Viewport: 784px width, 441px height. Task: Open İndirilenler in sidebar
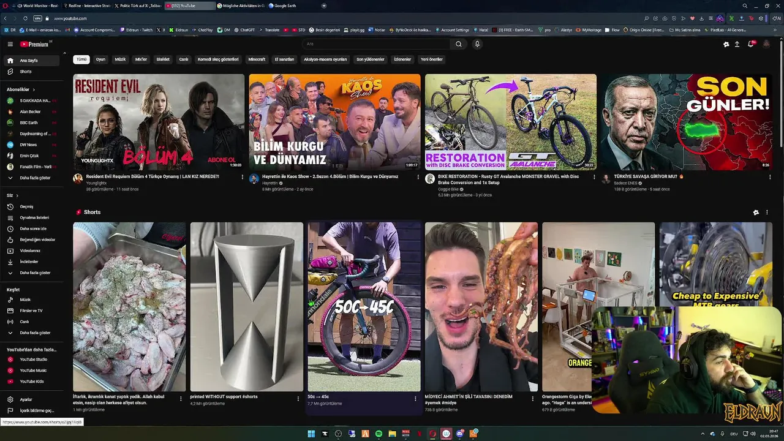click(x=32, y=262)
